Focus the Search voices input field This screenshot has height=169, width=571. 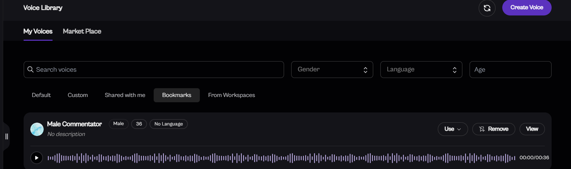159,70
